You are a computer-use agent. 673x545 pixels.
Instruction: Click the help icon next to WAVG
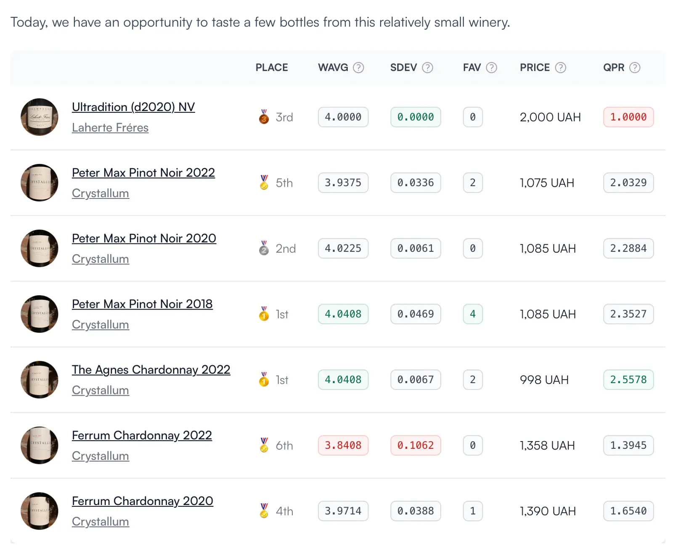(358, 68)
